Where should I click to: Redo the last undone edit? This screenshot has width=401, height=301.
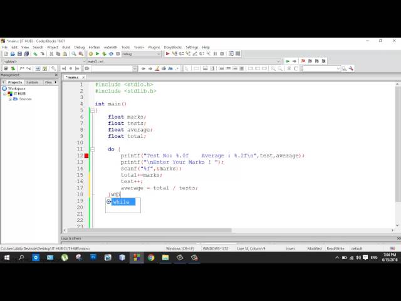click(x=42, y=54)
